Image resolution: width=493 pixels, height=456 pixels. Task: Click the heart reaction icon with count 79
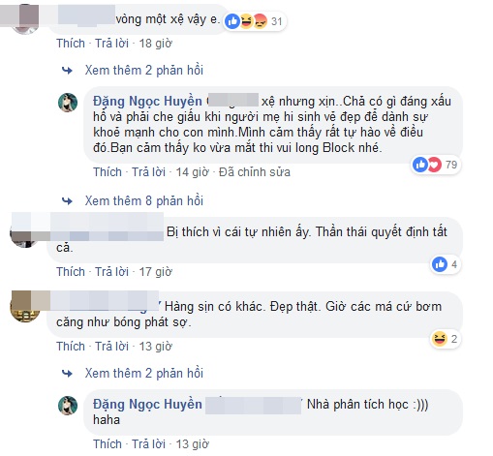[x=434, y=165]
